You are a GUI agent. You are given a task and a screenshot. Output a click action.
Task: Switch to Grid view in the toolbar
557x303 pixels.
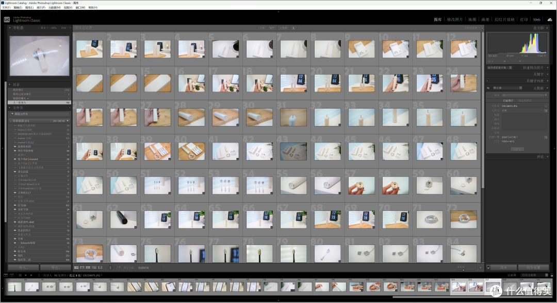(76, 268)
